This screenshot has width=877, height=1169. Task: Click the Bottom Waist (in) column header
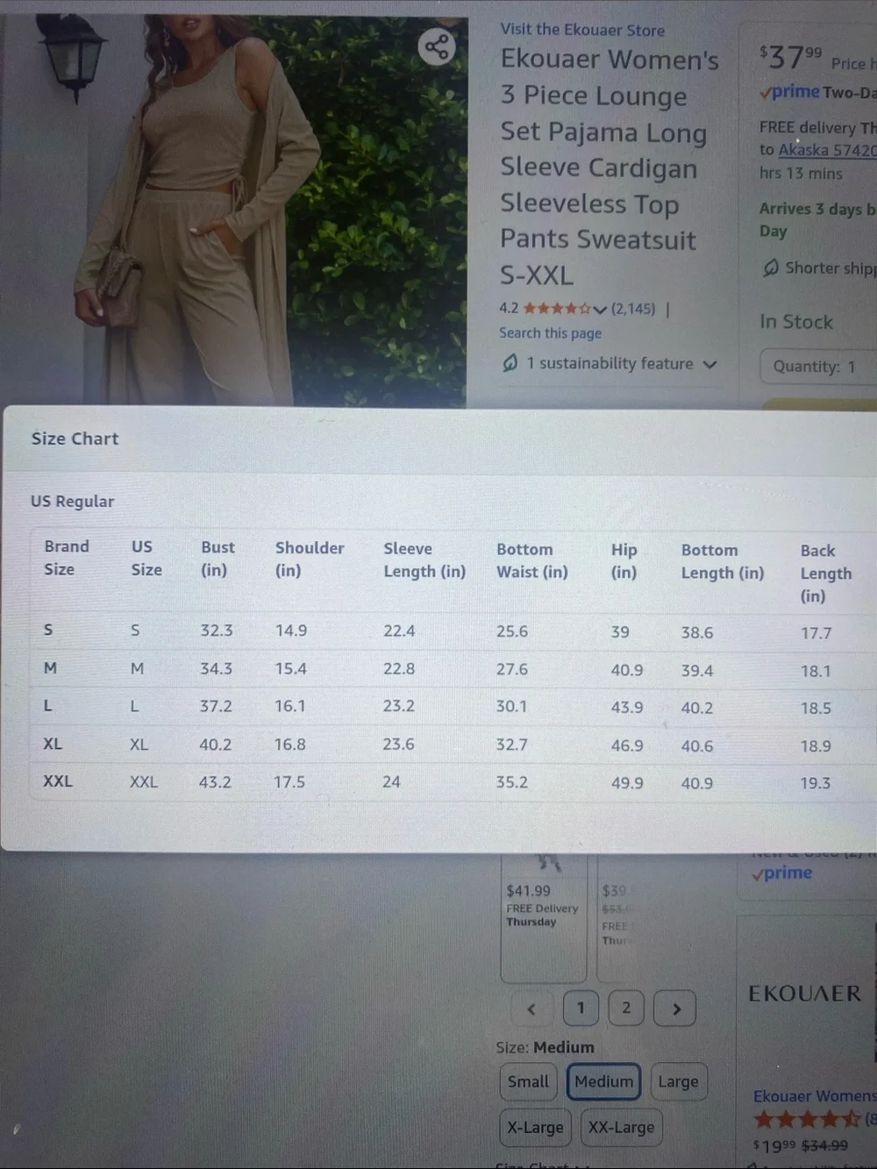point(532,560)
